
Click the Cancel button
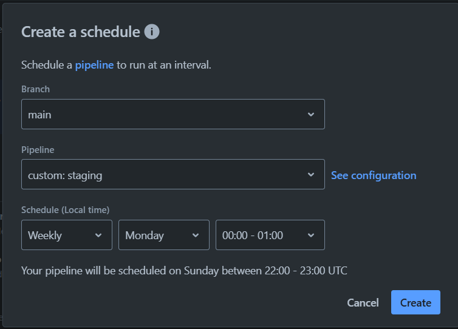click(363, 303)
